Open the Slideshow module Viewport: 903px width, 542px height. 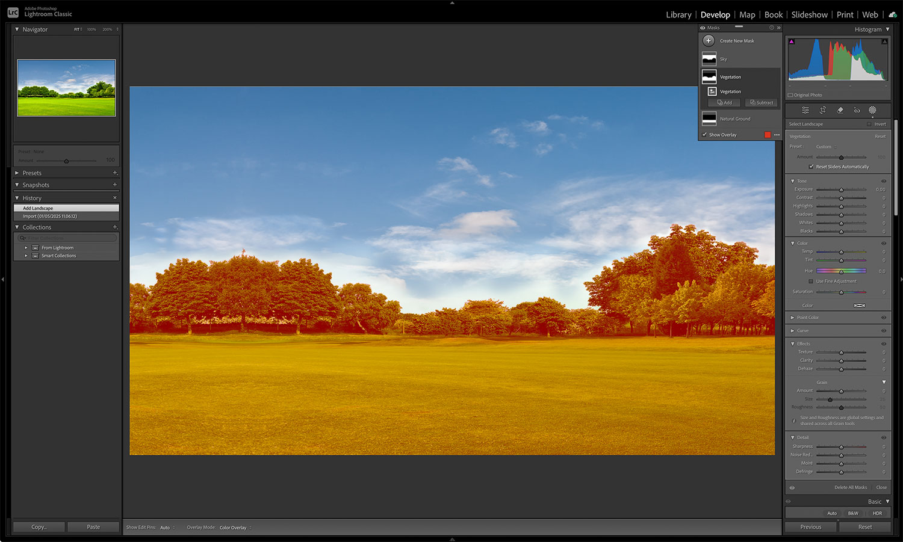point(809,14)
